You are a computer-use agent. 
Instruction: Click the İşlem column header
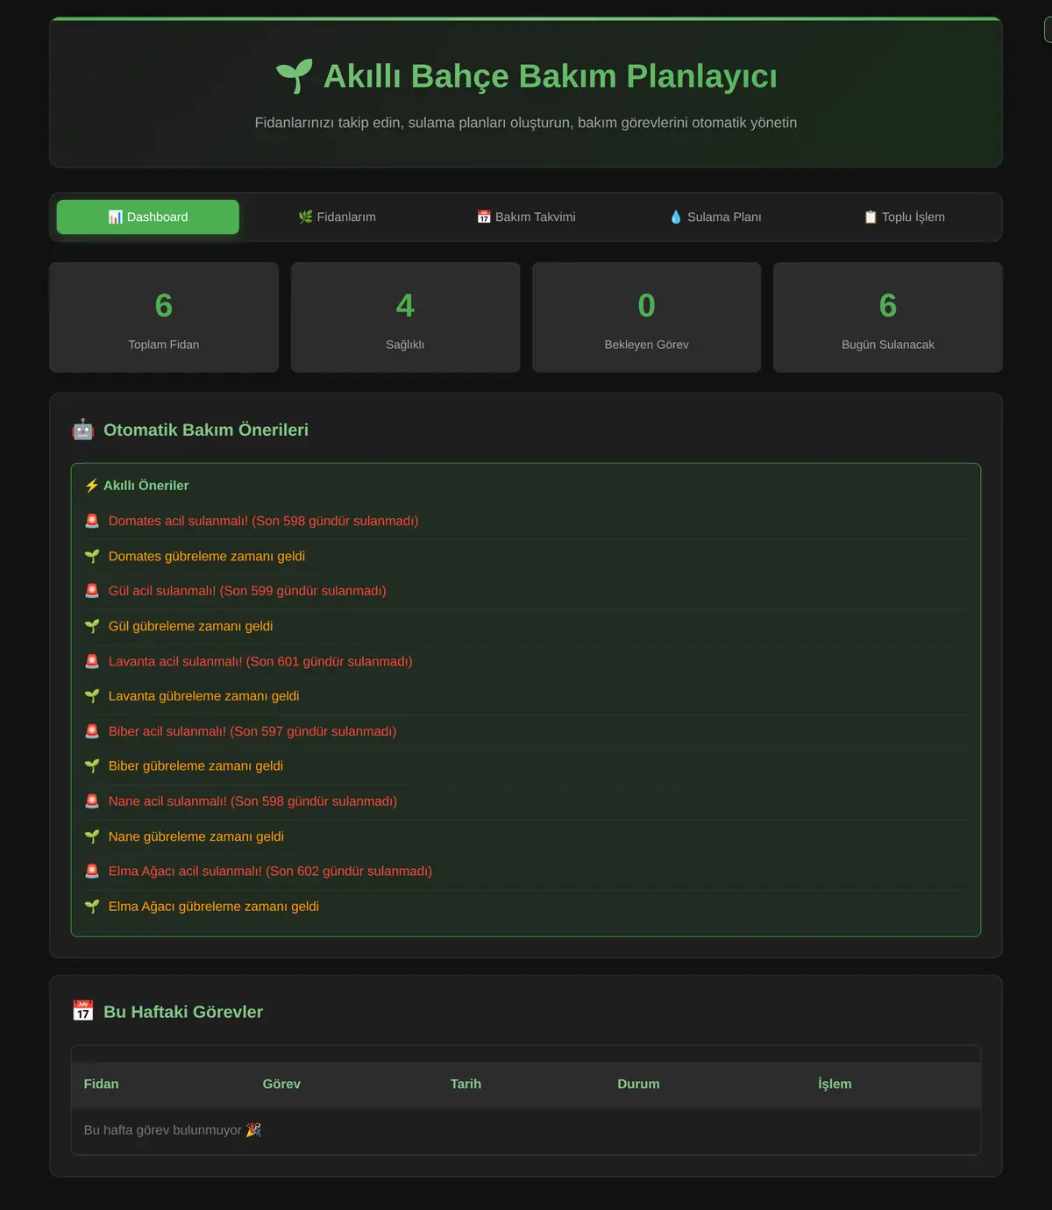835,1084
